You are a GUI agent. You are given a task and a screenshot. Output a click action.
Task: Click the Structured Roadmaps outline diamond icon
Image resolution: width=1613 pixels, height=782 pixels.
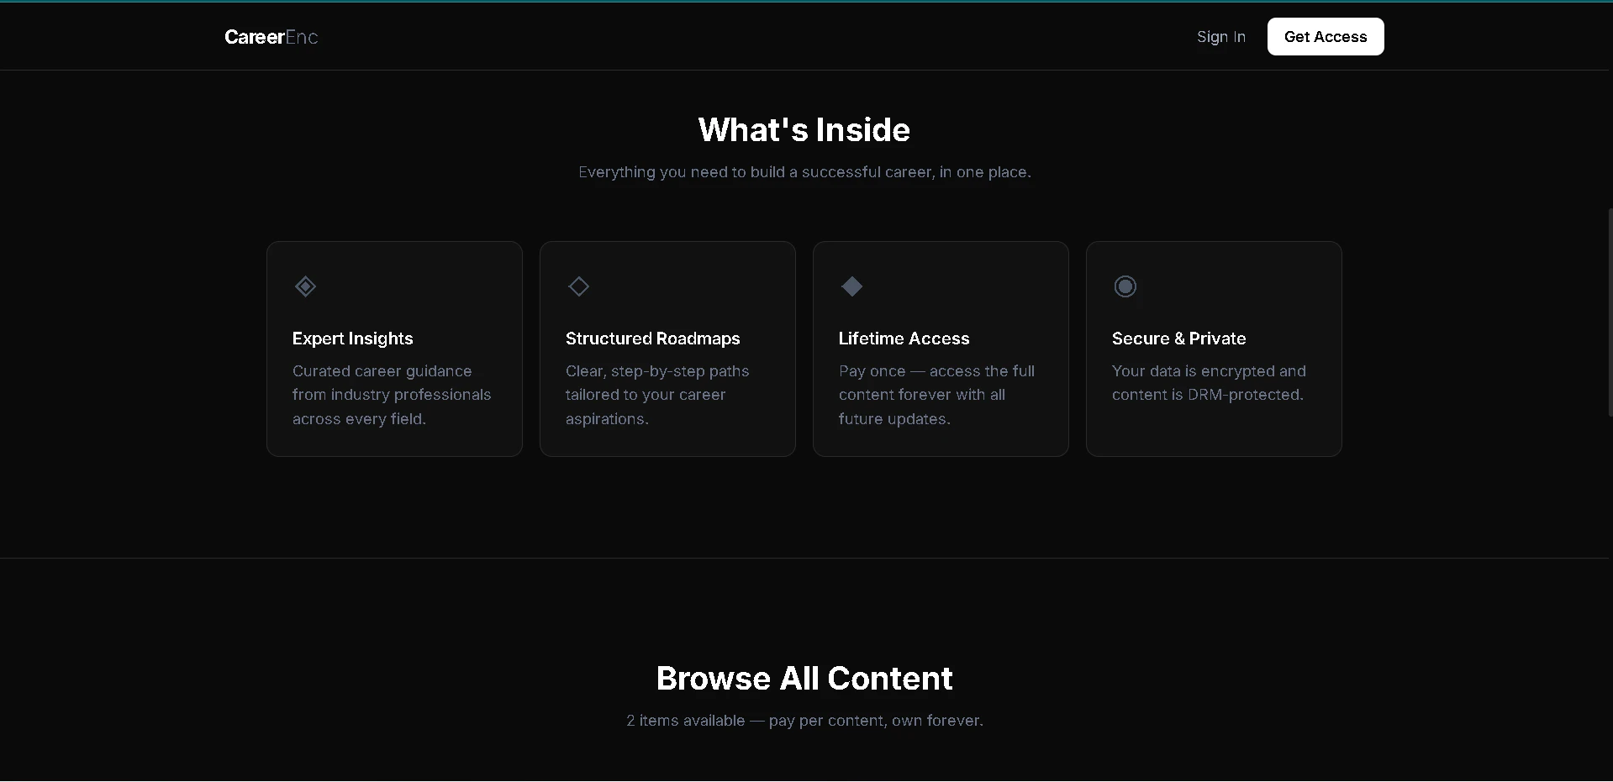pyautogui.click(x=578, y=286)
